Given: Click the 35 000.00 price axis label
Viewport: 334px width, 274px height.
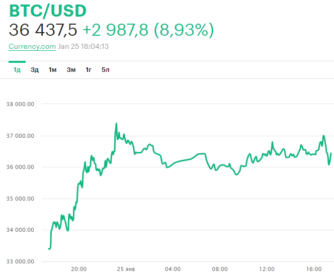Looking at the screenshot, I should pos(20,199).
